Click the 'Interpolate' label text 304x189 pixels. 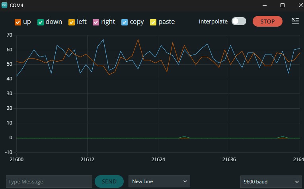pos(213,21)
